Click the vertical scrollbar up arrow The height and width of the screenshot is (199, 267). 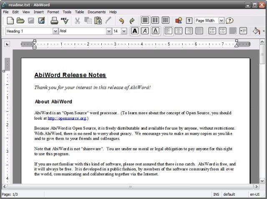pyautogui.click(x=262, y=42)
